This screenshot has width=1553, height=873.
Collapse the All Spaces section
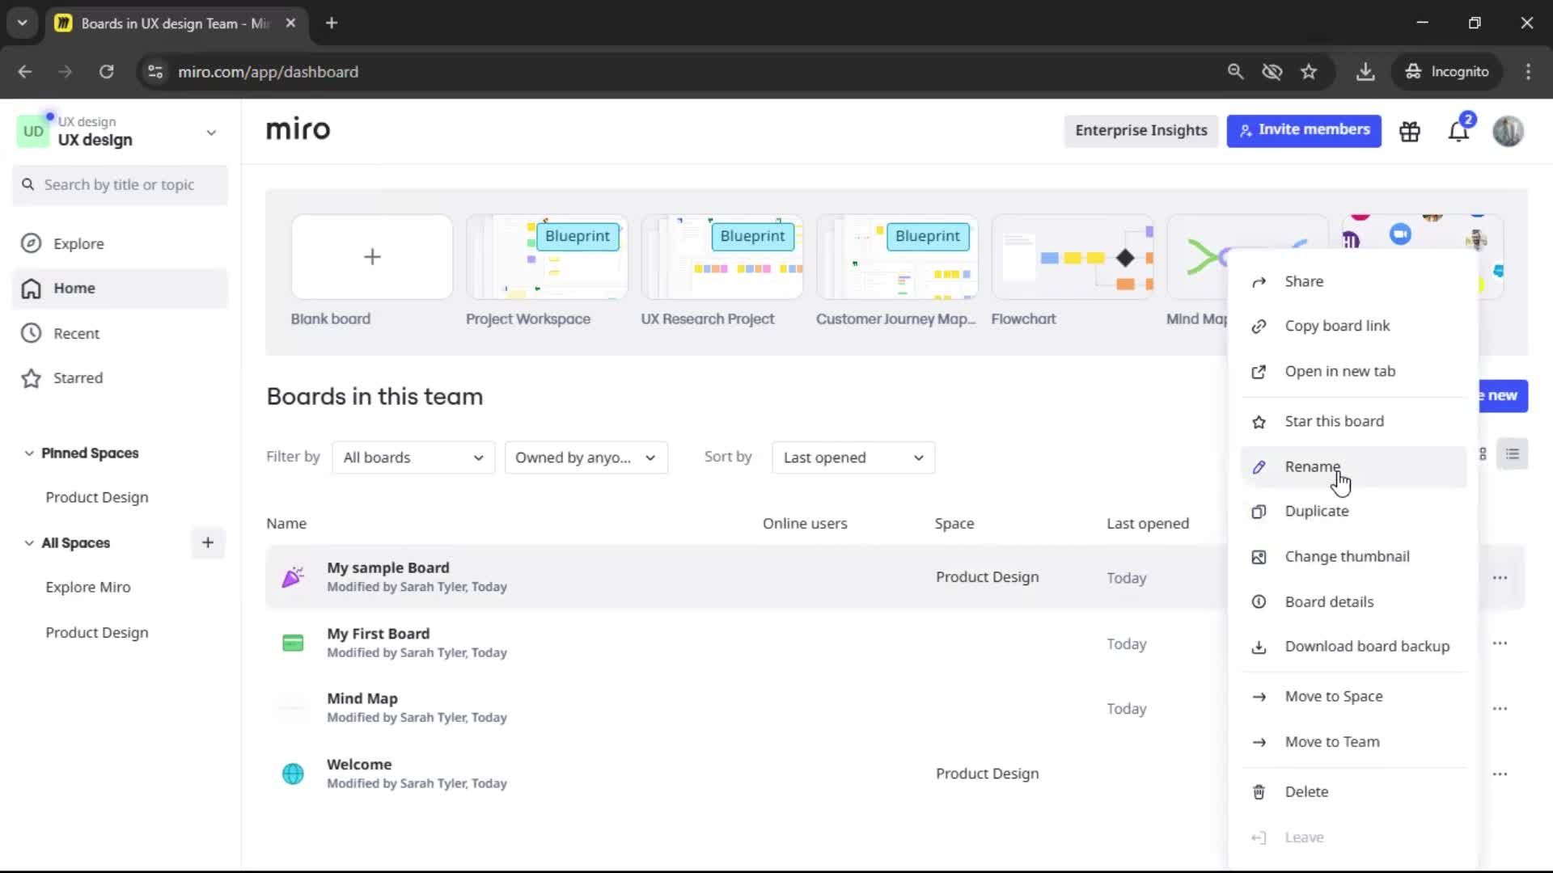pos(29,543)
